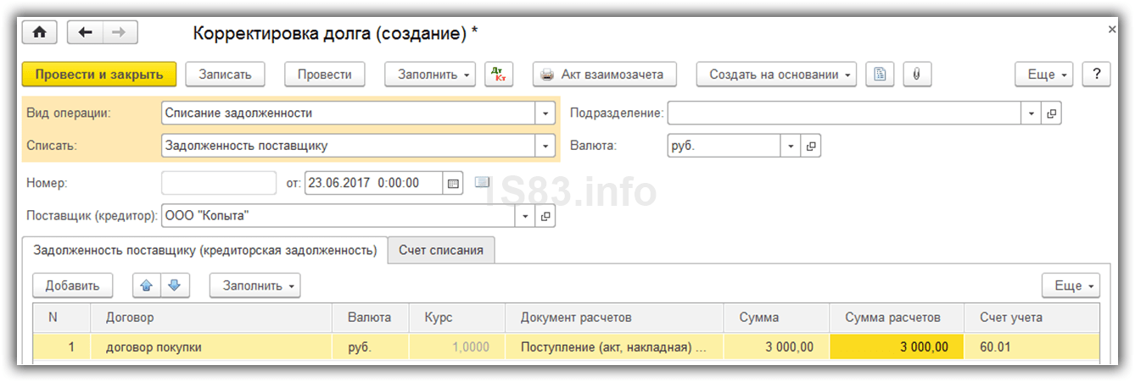Open the Валюта dropdown arrow
This screenshot has width=1135, height=382.
pyautogui.click(x=791, y=147)
